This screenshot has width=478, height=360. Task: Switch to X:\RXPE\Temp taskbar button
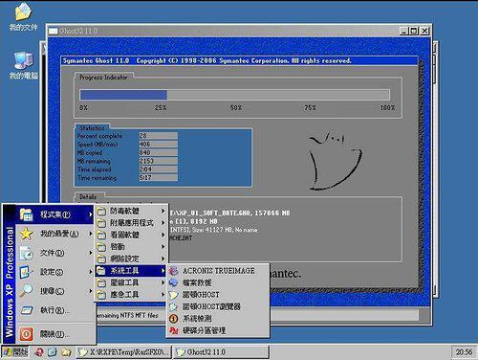[124, 352]
